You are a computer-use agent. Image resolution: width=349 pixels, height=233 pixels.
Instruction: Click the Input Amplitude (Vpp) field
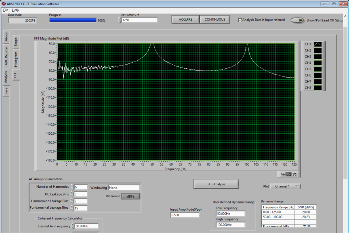pos(185,215)
